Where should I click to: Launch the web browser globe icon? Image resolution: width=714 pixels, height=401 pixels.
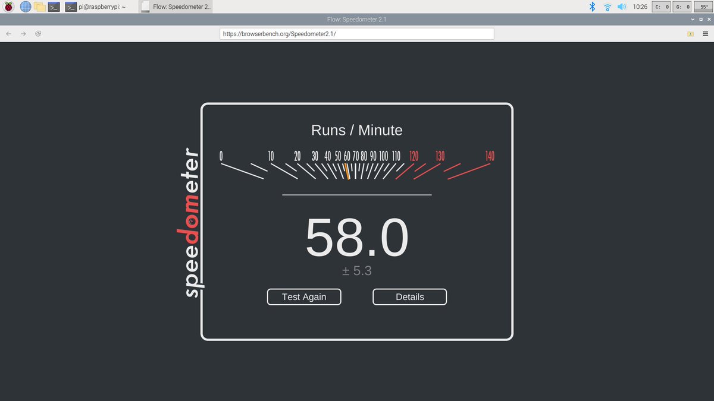(x=26, y=7)
